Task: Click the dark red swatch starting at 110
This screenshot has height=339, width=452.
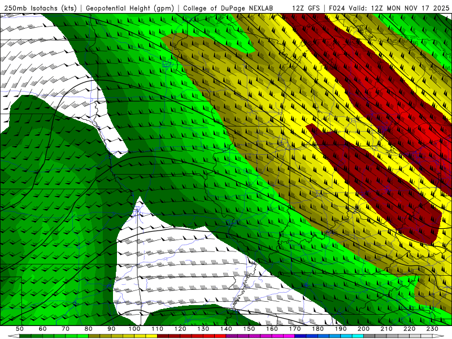Action: [x=163, y=336]
